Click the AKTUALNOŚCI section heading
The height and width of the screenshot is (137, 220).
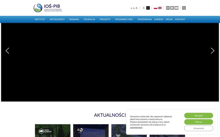110,115
